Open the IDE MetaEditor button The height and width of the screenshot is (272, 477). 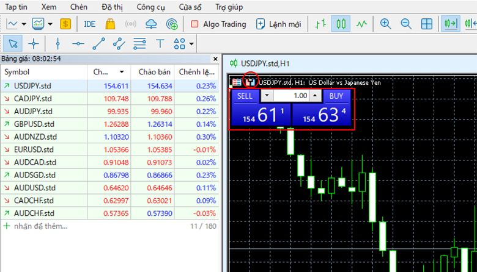[89, 24]
